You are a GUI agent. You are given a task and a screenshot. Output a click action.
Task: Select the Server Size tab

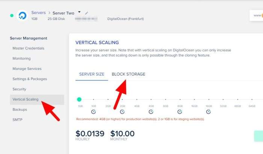pos(92,74)
